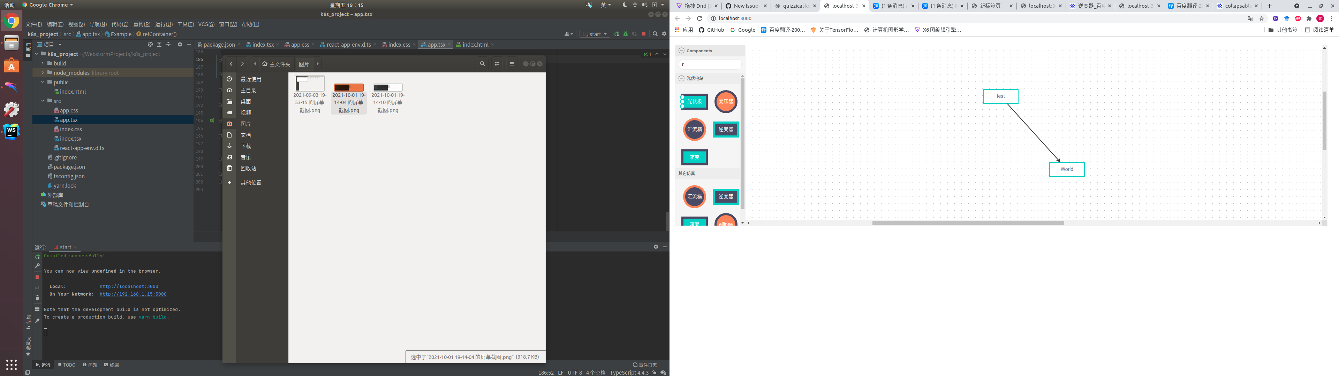Toggle the 运行 tool window in WebStorm
This screenshot has height=376, width=1339.
pos(43,365)
